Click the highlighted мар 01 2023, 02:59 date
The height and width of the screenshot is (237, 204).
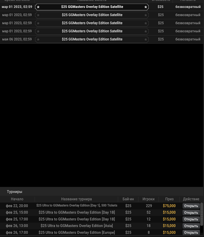(x=17, y=7)
